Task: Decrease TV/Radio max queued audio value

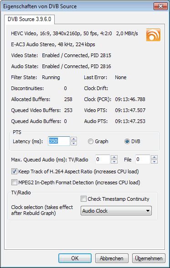Action: coord(114,161)
